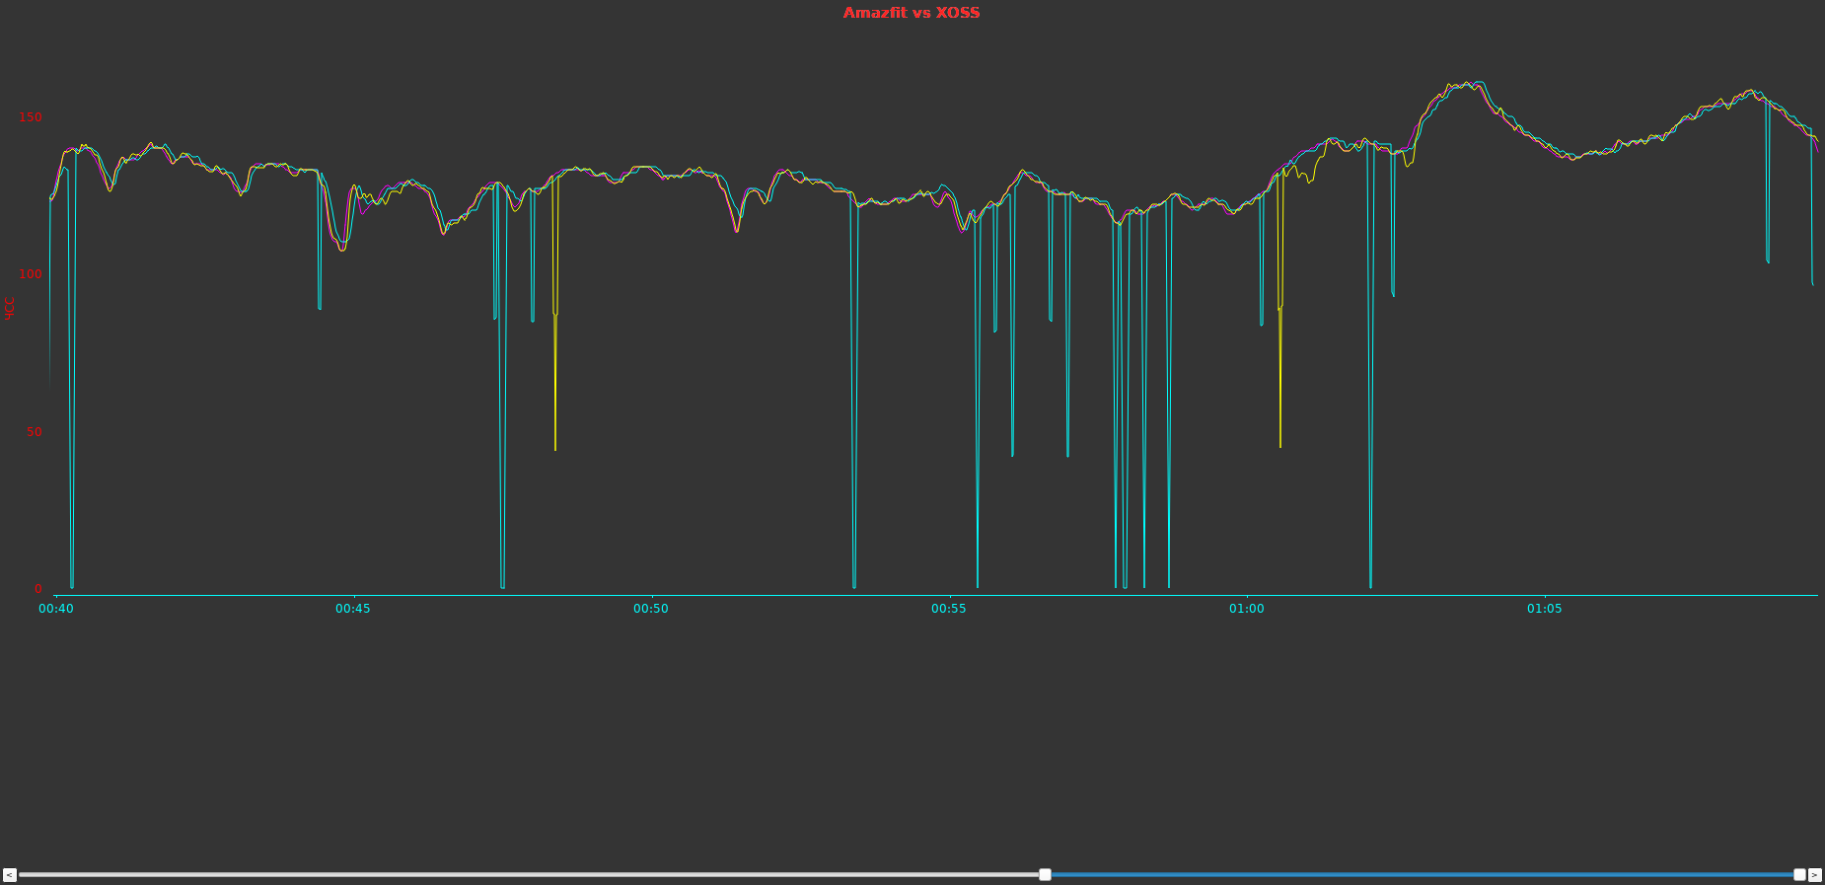The height and width of the screenshot is (885, 1825).
Task: Click the 01:05 time axis label
Action: 1545,609
